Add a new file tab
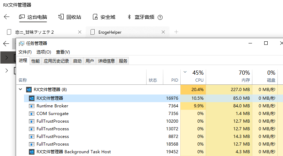283x156 pixels. pos(176,32)
